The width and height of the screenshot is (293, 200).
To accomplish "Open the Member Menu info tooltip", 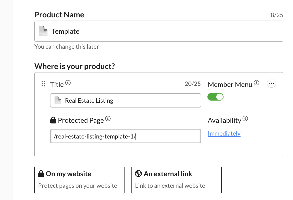I will click(x=257, y=83).
